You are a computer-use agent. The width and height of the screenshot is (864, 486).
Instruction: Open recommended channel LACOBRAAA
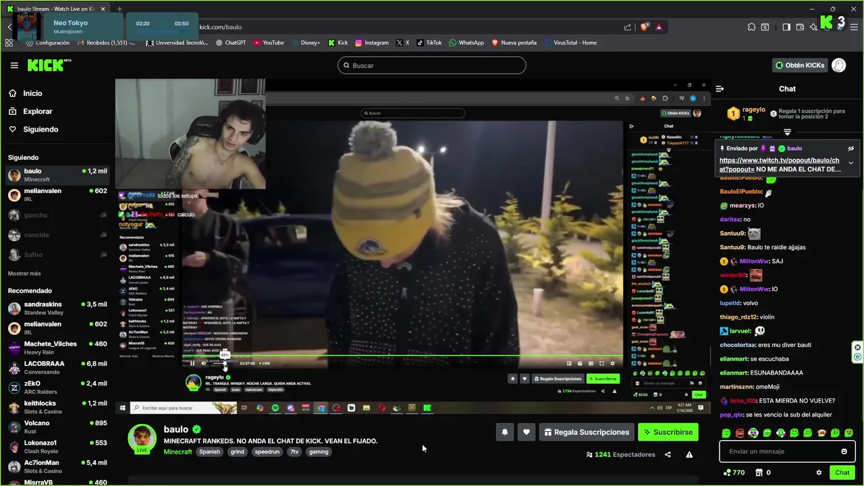[57, 367]
